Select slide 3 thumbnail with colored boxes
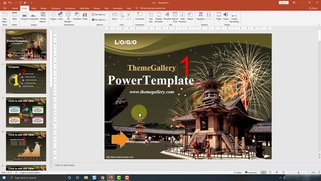 [26, 112]
